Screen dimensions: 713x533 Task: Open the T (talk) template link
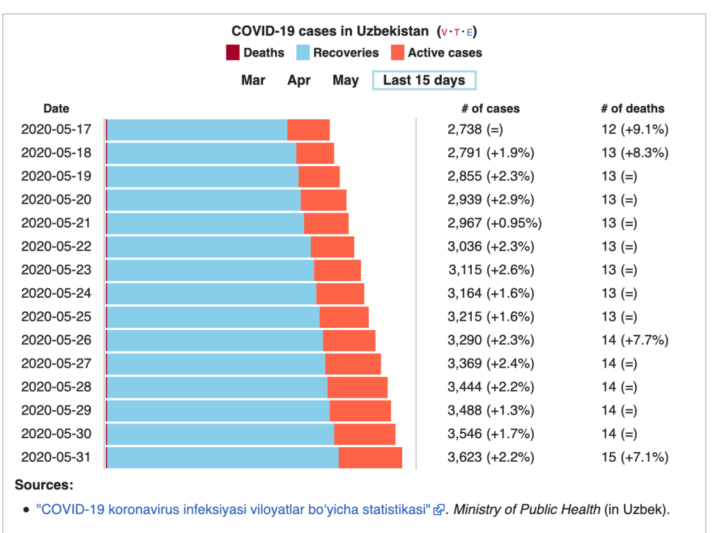(457, 32)
